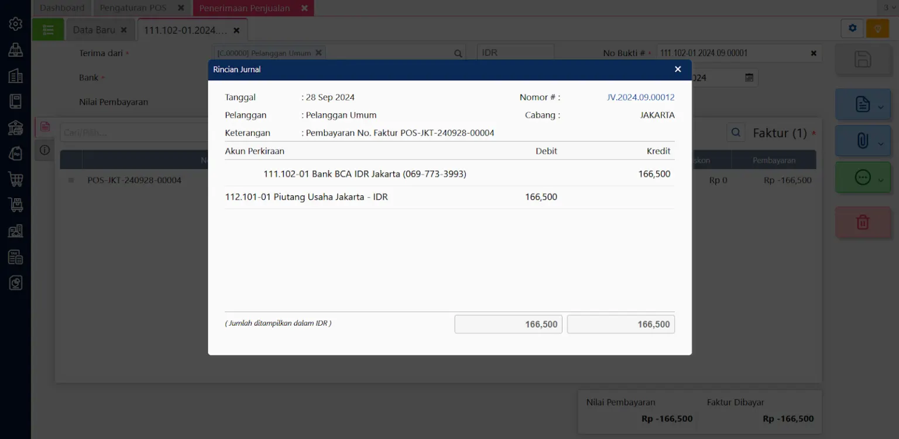Image resolution: width=899 pixels, height=439 pixels.
Task: Switch to the Pengaturan POS tab
Action: pos(133,8)
